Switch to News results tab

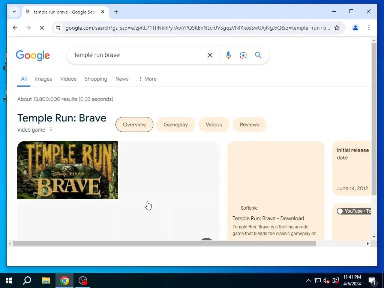tap(122, 79)
